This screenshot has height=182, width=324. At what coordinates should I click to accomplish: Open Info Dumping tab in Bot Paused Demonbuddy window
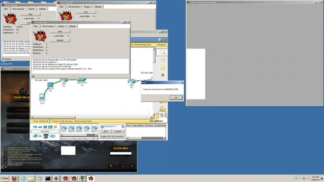pos(18,9)
